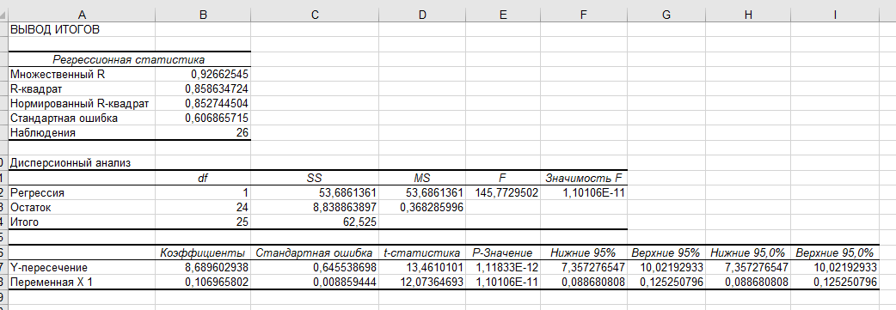Click the F value 145,7729502
896x310 pixels.
(x=503, y=192)
